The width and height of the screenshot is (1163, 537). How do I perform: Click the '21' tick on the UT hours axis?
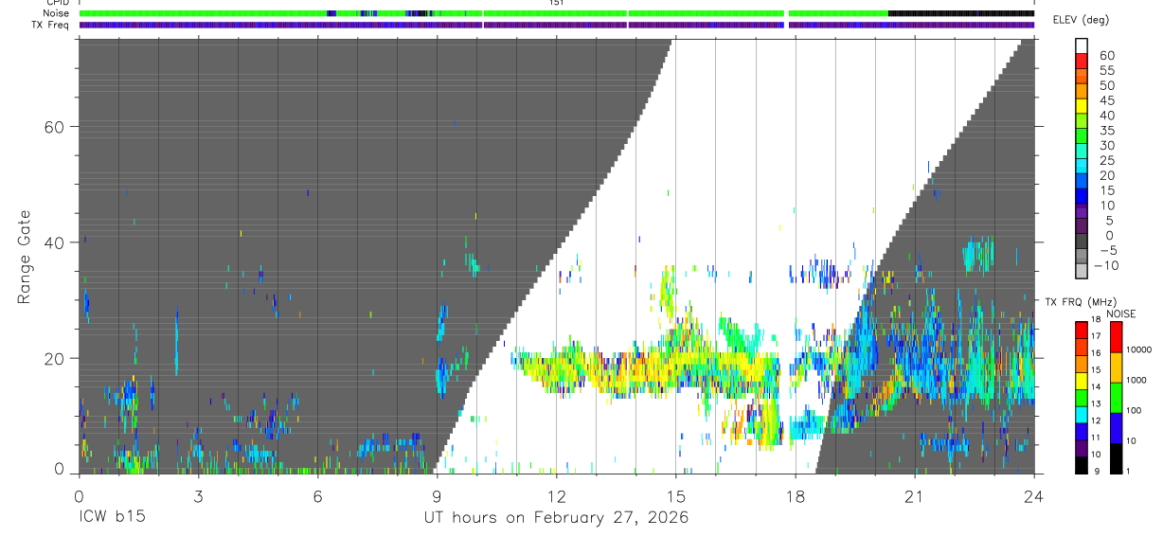915,495
